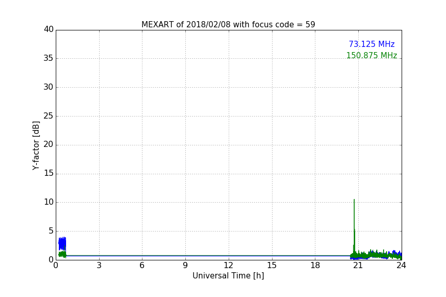Click the x-axis tick label 24
Screen dimensions: 446x297
point(401,266)
